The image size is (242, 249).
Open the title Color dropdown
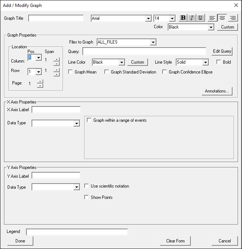(211, 27)
